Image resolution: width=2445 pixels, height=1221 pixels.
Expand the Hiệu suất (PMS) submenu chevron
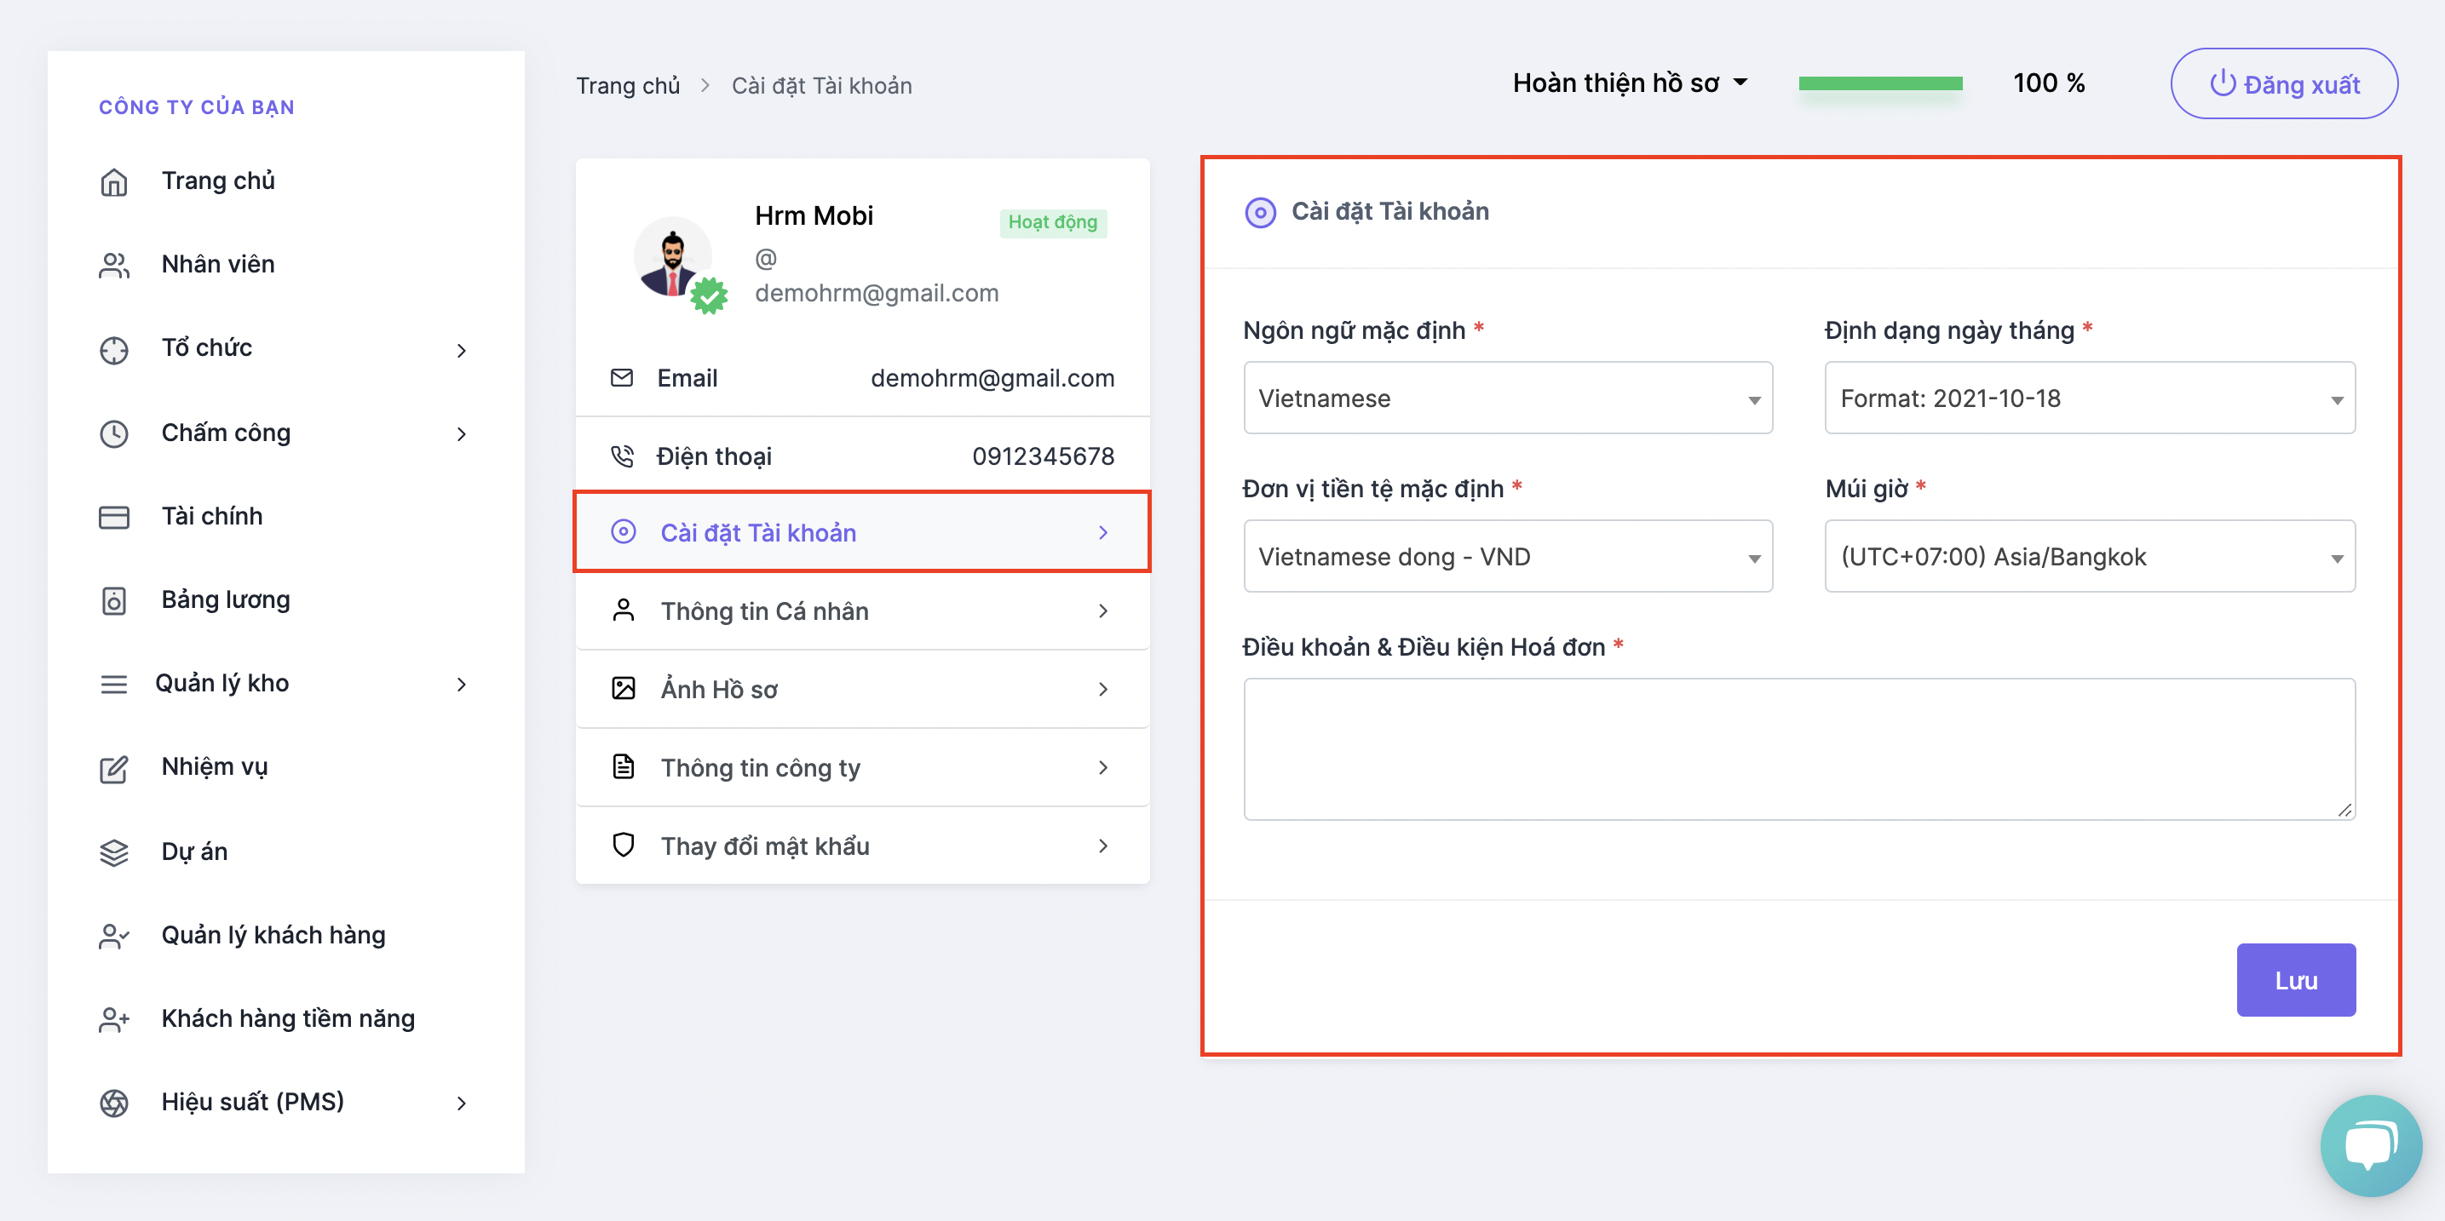461,1103
